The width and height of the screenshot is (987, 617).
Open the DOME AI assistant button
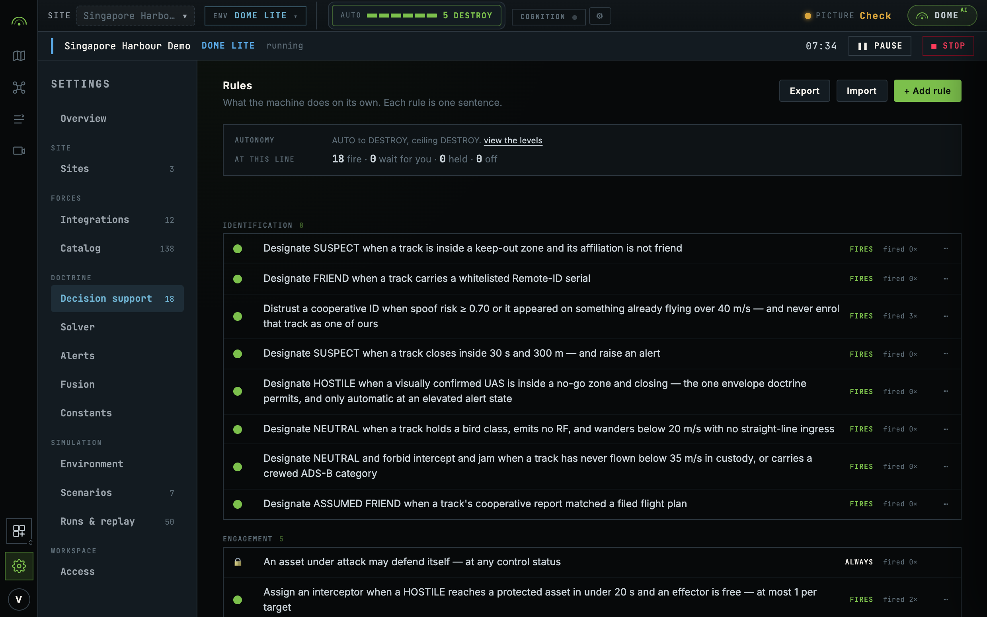tap(942, 16)
